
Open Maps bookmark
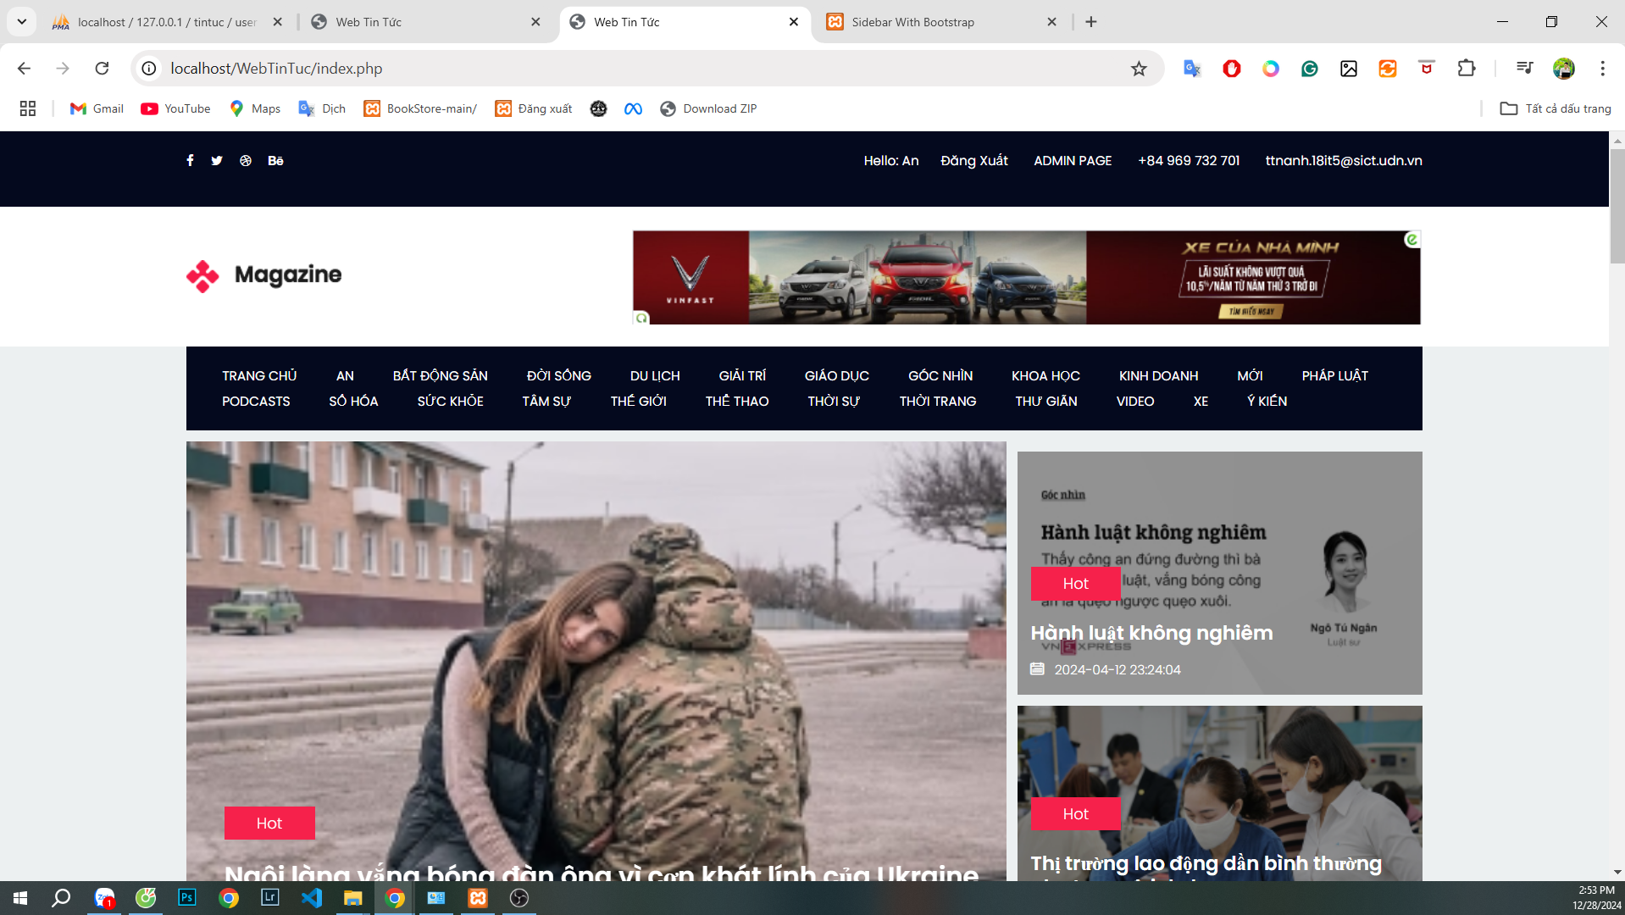(255, 108)
